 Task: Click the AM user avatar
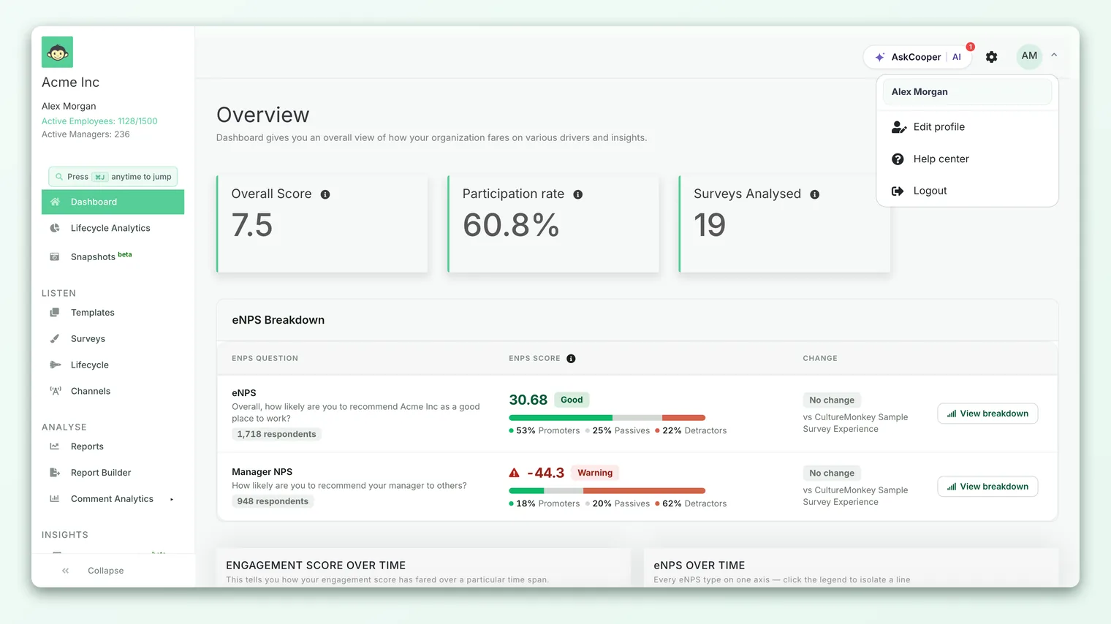[1029, 56]
